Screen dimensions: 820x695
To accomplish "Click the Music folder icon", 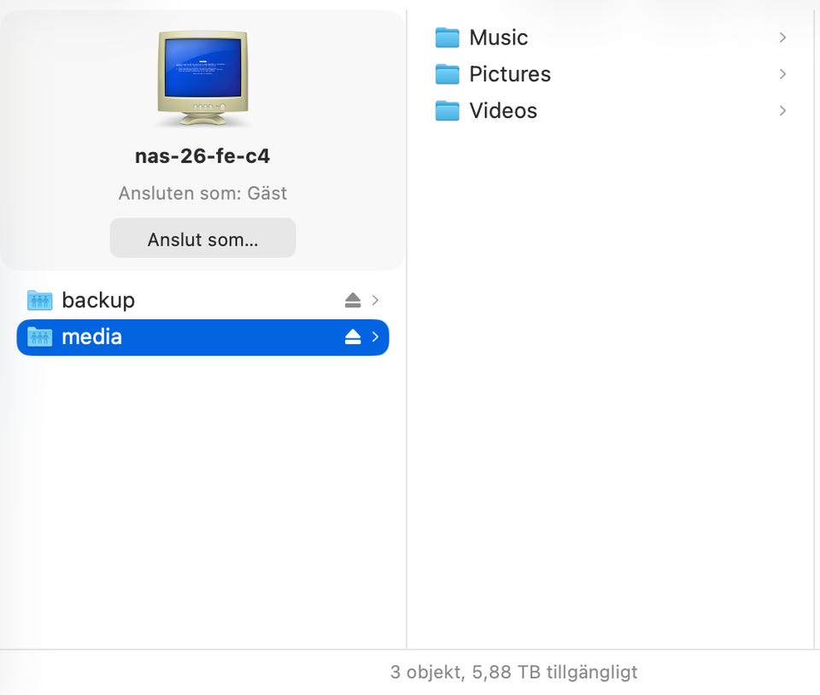I will tap(447, 38).
